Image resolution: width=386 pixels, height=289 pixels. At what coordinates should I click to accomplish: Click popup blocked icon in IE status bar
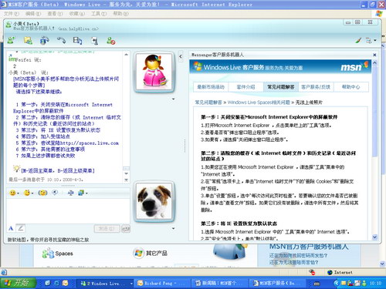(x=312, y=272)
